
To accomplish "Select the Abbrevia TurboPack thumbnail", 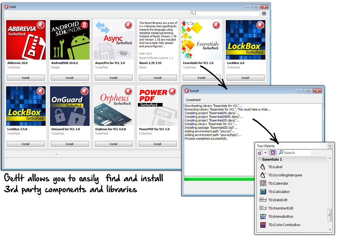I will coord(26,40).
